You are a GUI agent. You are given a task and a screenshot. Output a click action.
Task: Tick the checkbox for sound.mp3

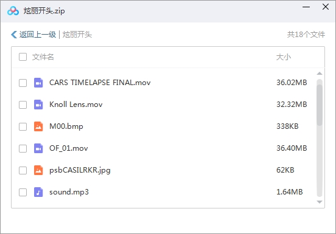point(23,192)
